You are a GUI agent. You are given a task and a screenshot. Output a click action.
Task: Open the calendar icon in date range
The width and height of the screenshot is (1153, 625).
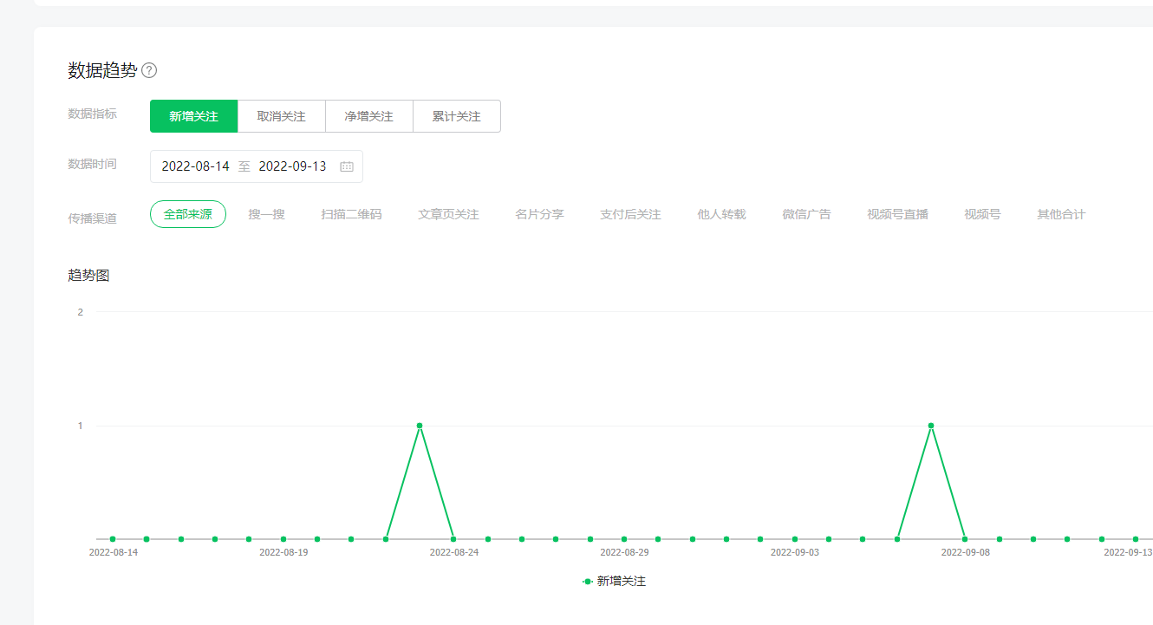click(347, 166)
